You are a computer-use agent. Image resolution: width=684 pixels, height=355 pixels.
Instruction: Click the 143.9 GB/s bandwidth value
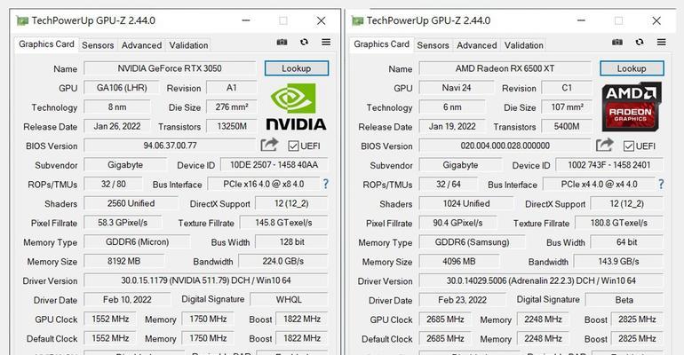[618, 261]
